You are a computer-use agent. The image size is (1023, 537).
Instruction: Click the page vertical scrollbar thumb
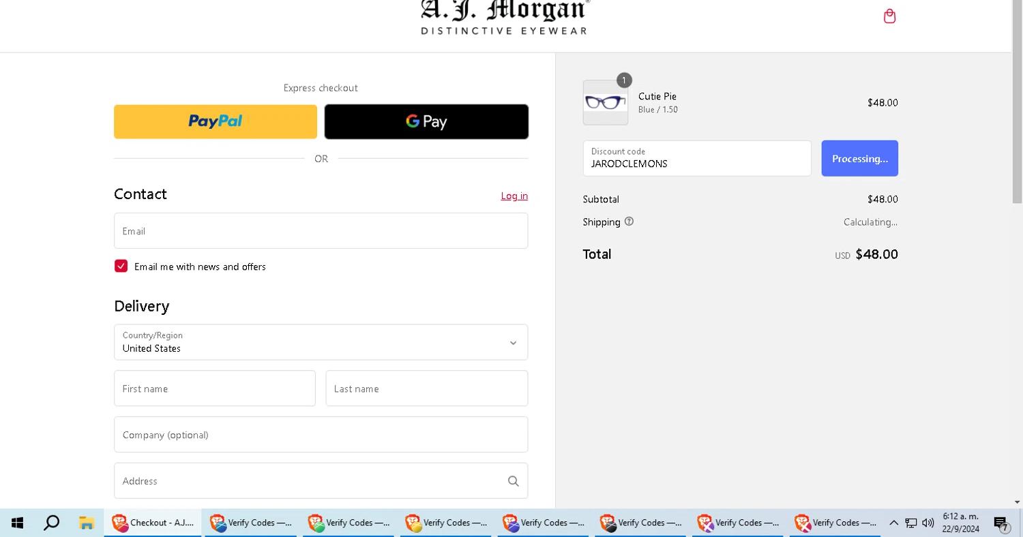[1017, 102]
